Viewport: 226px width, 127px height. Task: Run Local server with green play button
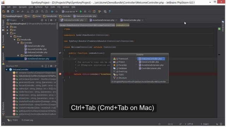81,12
